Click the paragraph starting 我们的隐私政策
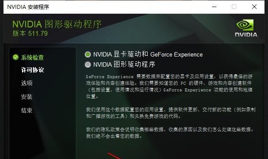This screenshot has height=159, width=268. tap(170, 133)
